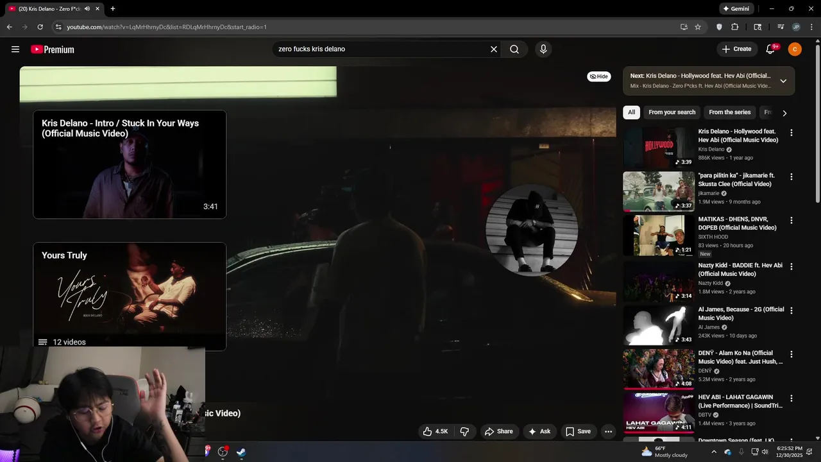
Task: Open options for DENŸ Alam Ko Na video
Action: pos(791,354)
